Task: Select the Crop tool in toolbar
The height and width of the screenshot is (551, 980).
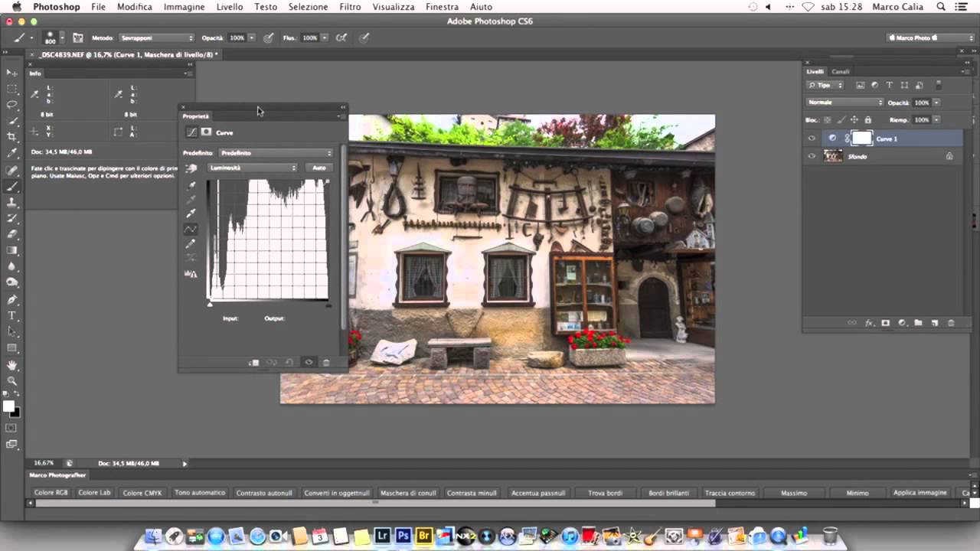Action: tap(11, 136)
